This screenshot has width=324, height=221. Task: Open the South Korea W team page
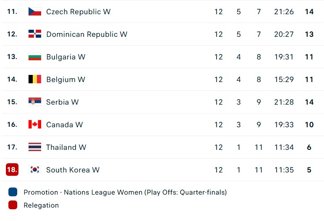[73, 170]
